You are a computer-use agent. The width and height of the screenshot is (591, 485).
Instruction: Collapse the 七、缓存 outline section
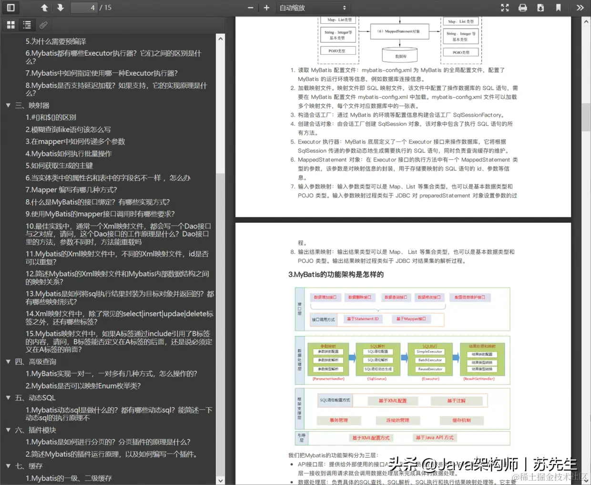(x=8, y=466)
